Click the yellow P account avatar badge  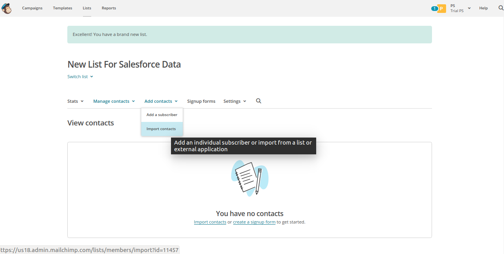[441, 8]
